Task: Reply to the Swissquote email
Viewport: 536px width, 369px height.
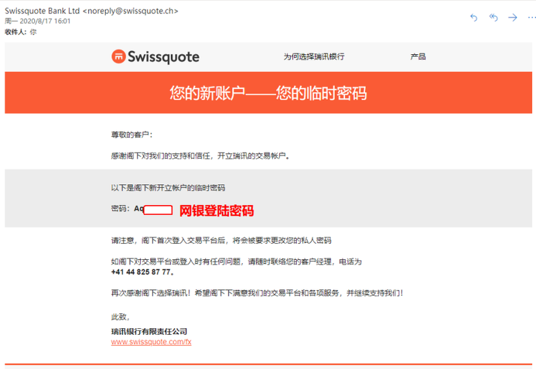Action: [x=474, y=17]
